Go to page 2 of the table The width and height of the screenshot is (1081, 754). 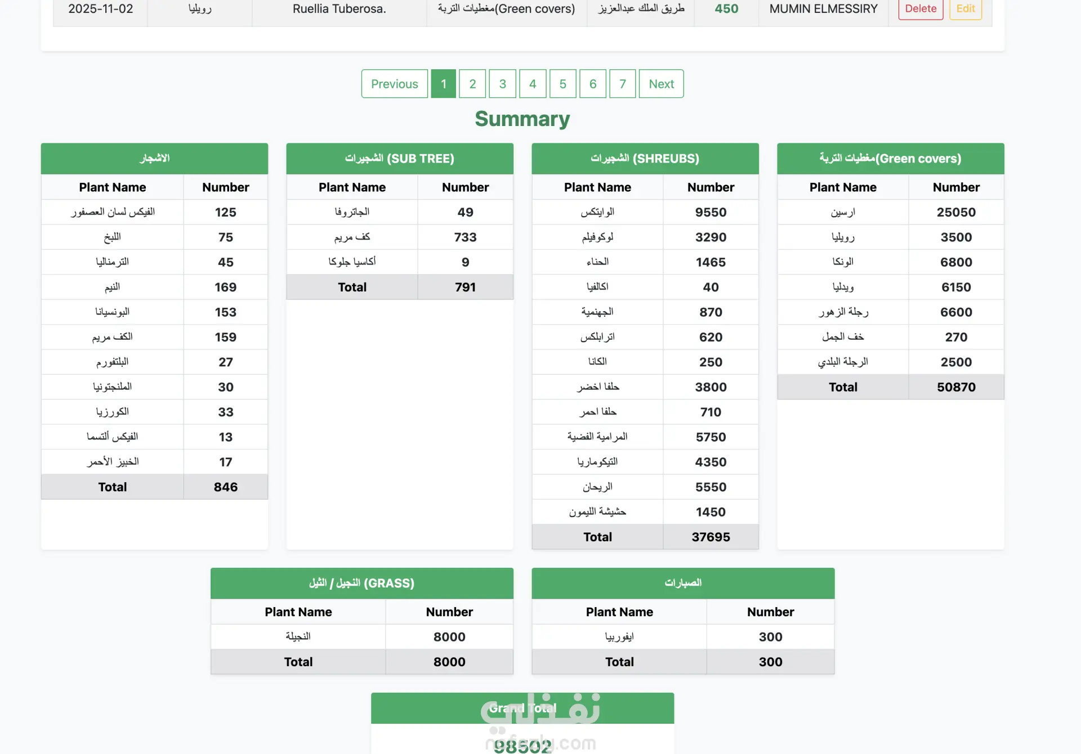[472, 84]
